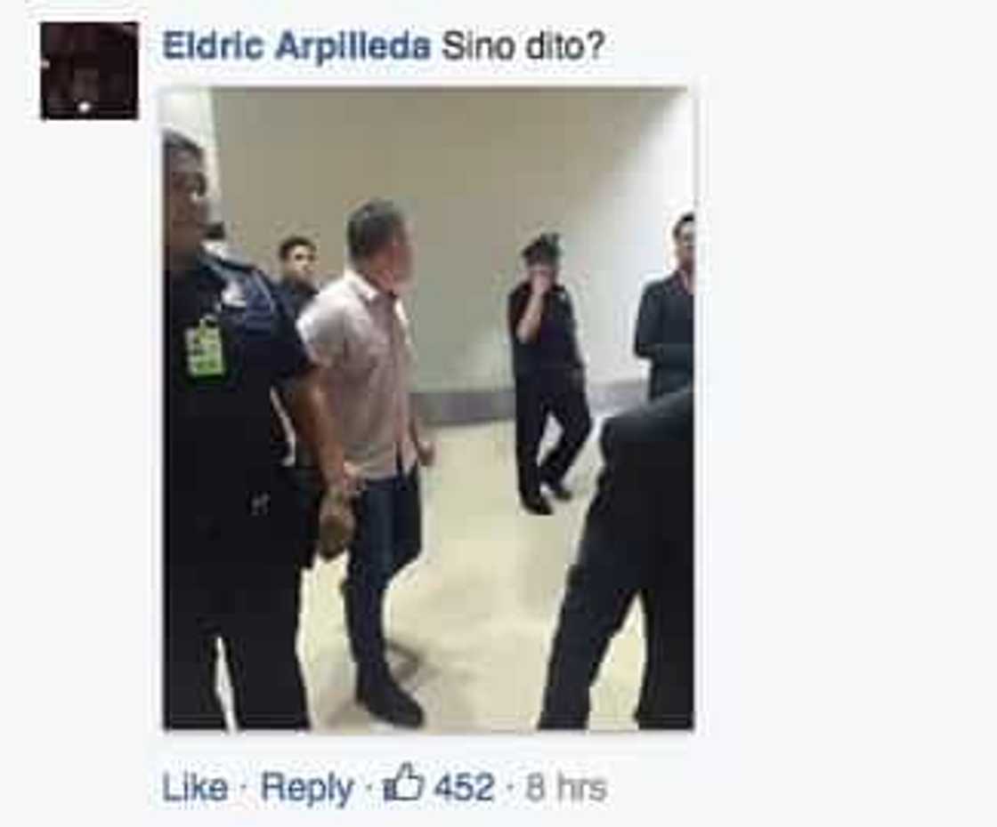View the 452 likes count
The image size is (997, 827).
464,788
